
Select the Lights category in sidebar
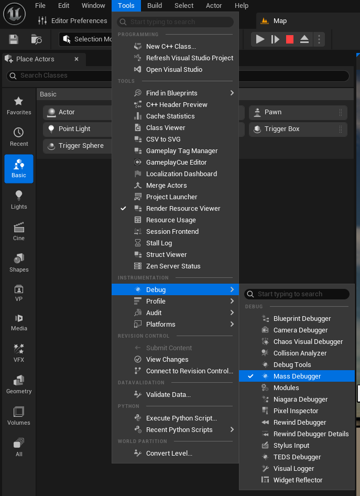point(19,200)
